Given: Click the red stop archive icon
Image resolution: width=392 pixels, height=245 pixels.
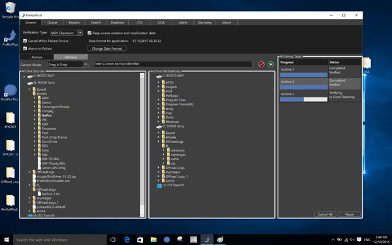Looking at the screenshot, I should click(x=261, y=64).
